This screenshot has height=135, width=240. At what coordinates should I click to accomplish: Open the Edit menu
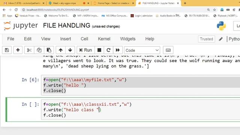(28, 39)
